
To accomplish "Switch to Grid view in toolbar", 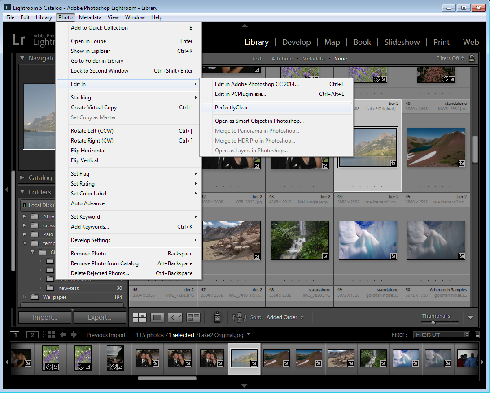I will coord(140,317).
